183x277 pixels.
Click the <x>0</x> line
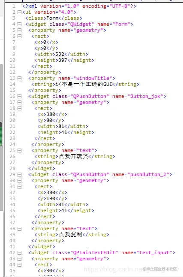tap(46, 42)
